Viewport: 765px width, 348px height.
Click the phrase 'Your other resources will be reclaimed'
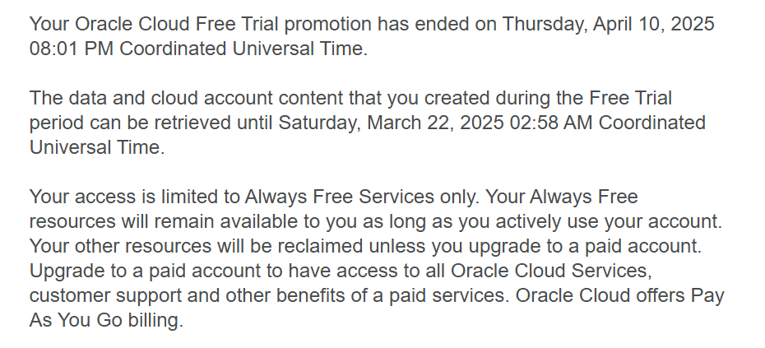(196, 246)
